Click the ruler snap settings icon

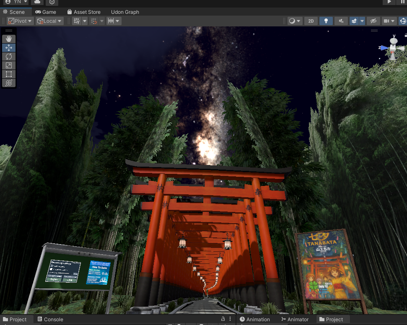coord(111,21)
